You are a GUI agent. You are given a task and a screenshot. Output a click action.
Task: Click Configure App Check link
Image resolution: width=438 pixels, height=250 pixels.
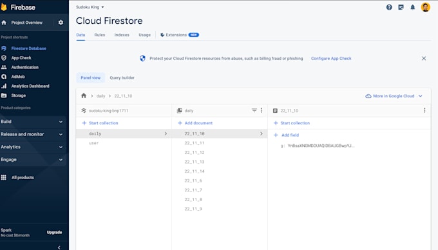coord(331,59)
